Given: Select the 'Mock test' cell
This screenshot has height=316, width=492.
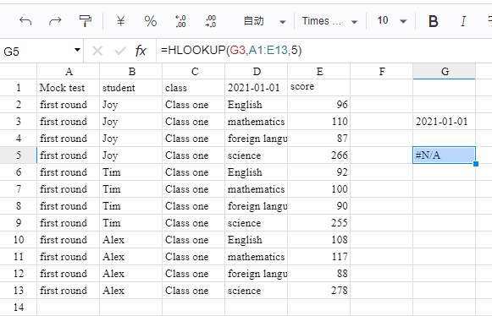Looking at the screenshot, I should pyautogui.click(x=69, y=88).
